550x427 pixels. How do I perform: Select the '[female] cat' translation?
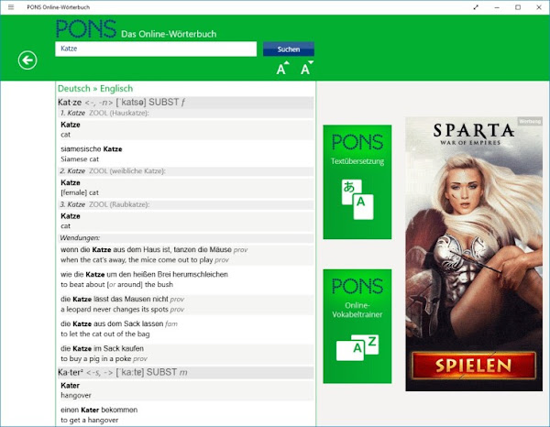click(80, 192)
